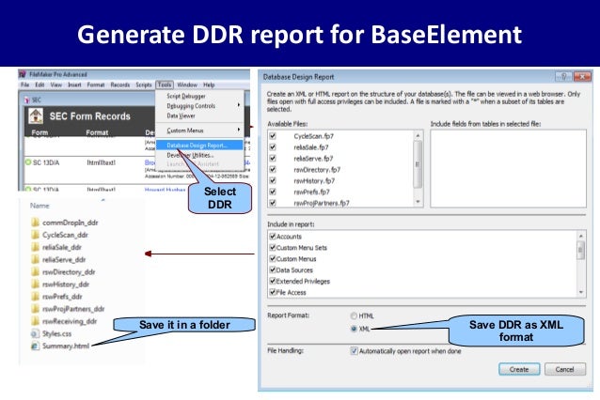
Task: Open the Scripts menu
Action: [144, 85]
